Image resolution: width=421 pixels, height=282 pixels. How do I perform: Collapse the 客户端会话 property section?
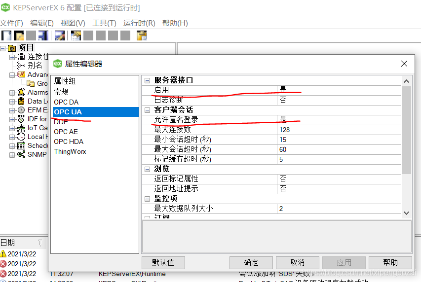point(147,110)
